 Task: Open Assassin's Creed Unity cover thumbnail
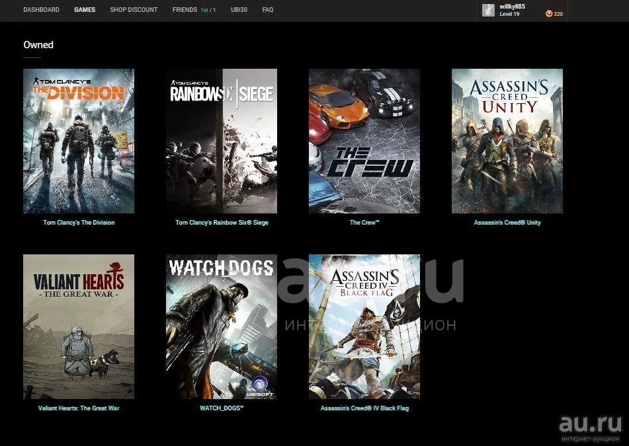click(507, 141)
